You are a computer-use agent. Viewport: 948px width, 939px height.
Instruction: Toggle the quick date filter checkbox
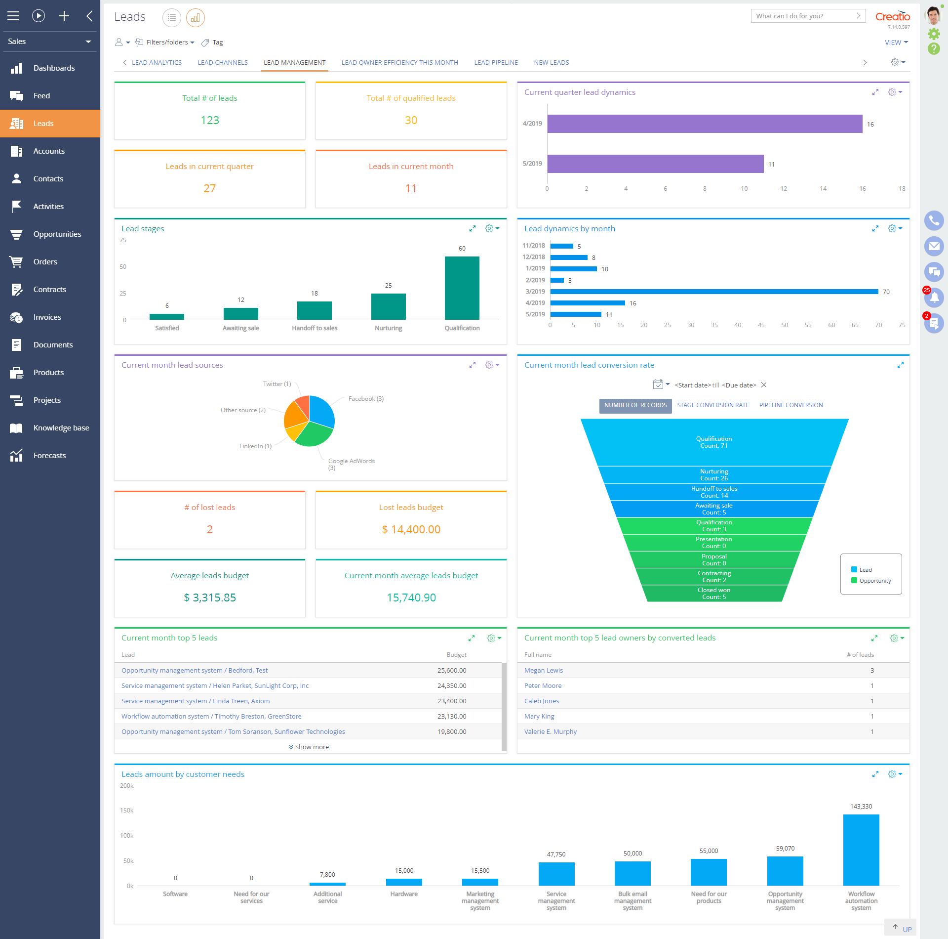(657, 384)
